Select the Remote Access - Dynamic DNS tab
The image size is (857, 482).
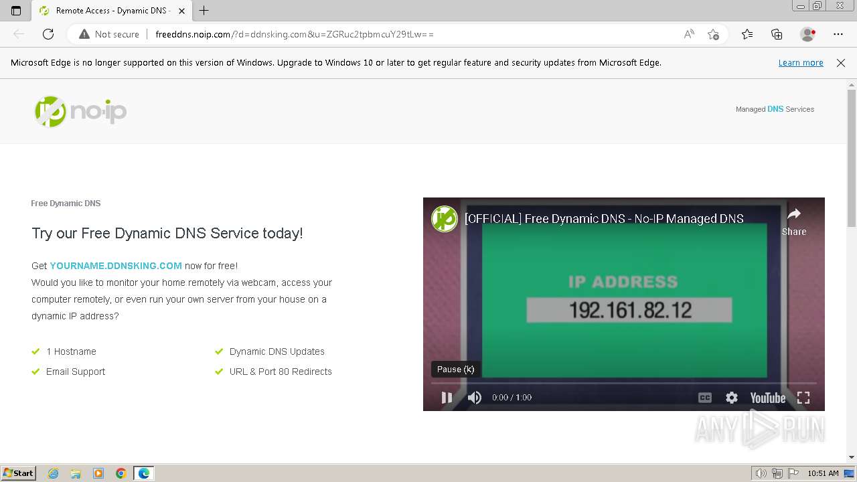(112, 11)
